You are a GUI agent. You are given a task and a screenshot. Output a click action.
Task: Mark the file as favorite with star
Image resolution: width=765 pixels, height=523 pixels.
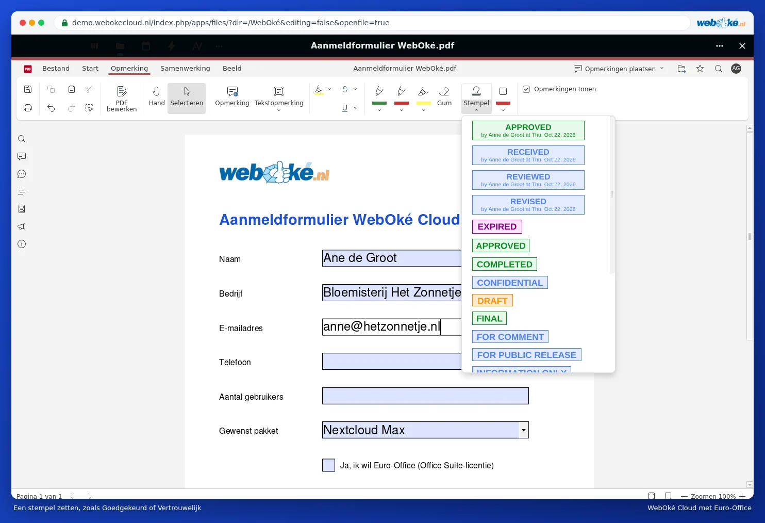click(700, 69)
